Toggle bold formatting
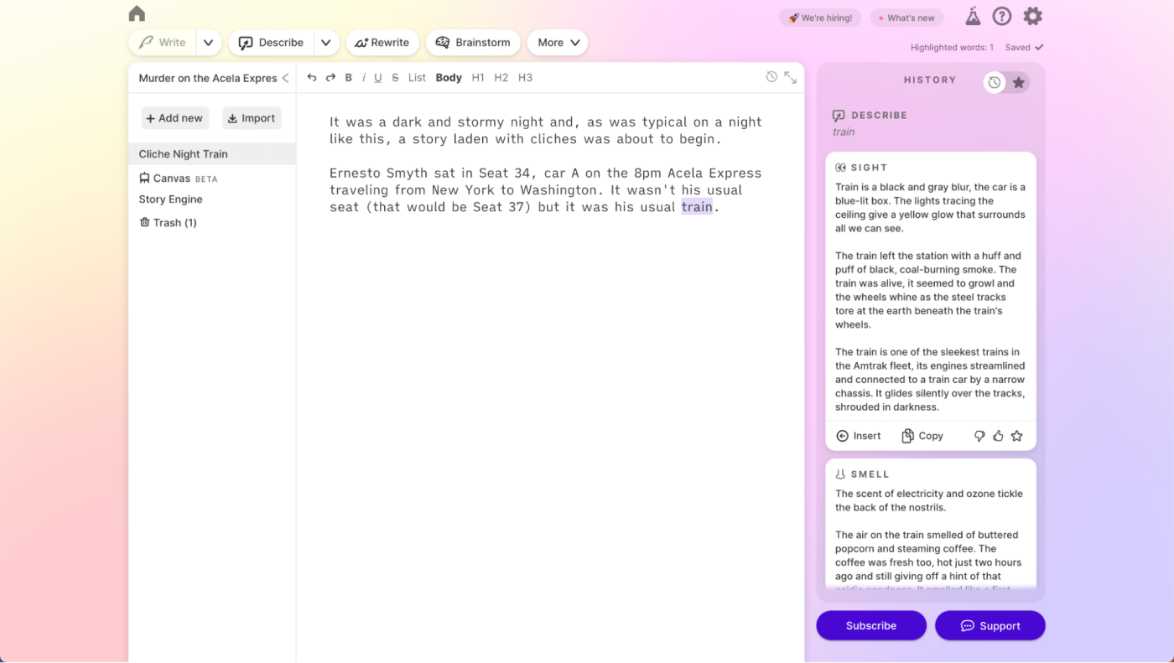 point(349,77)
